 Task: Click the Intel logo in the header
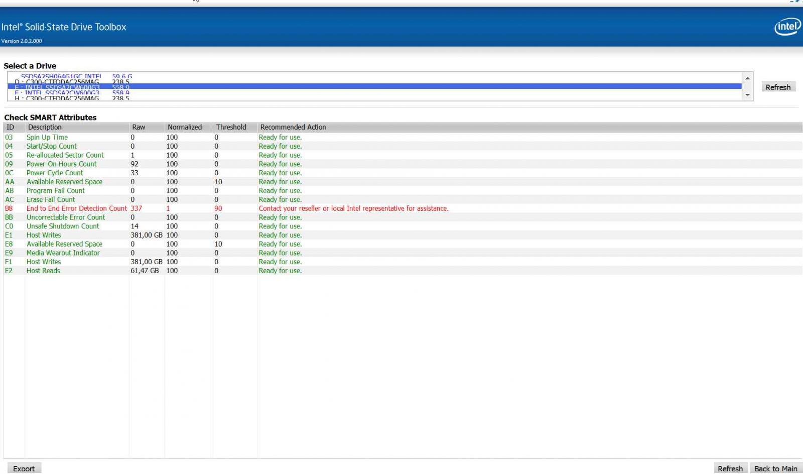[x=787, y=27]
